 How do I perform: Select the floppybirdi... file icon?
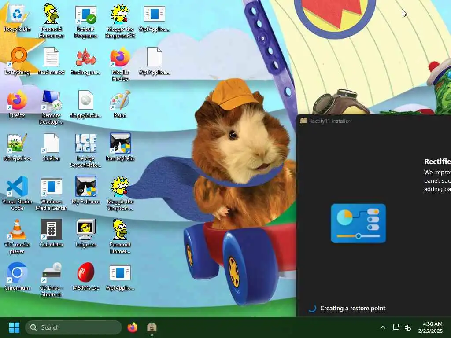(85, 104)
